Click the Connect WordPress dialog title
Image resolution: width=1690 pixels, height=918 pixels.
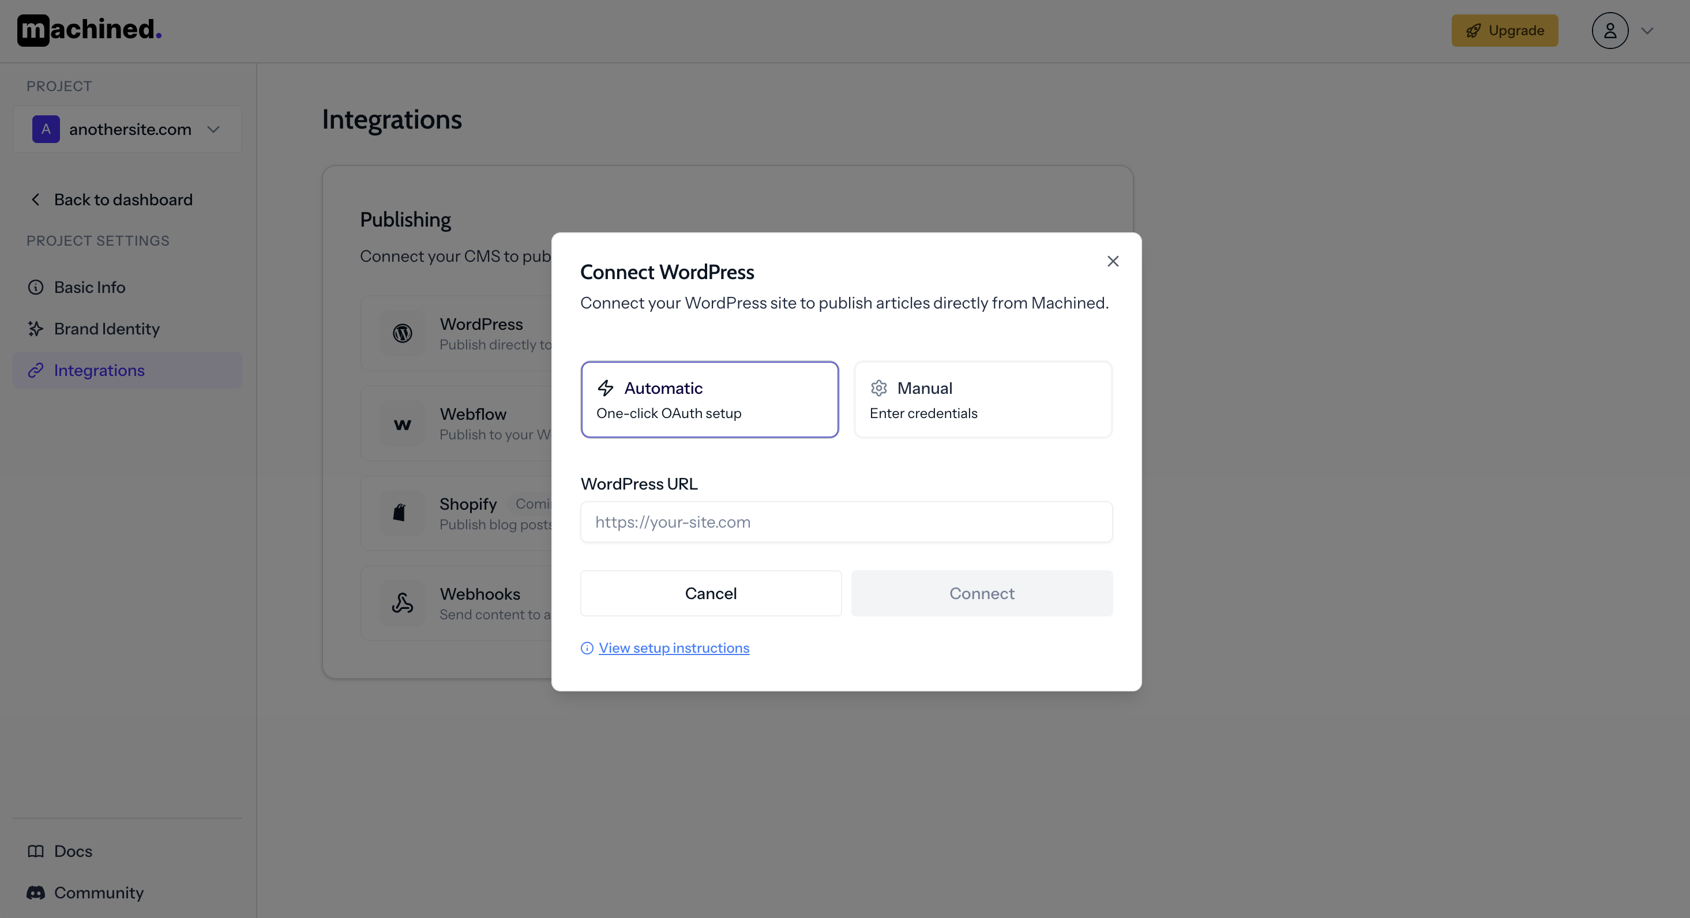(667, 272)
